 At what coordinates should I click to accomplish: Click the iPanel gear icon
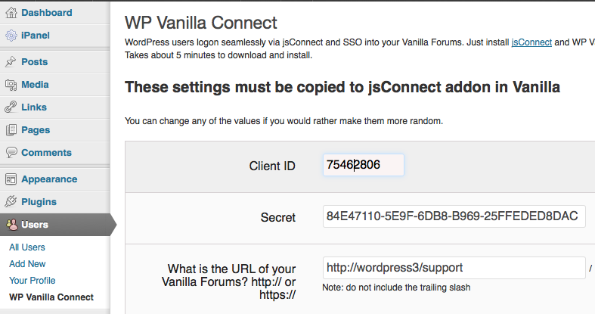[11, 35]
